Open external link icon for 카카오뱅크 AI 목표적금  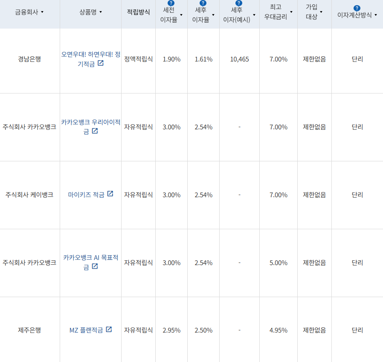click(x=95, y=266)
